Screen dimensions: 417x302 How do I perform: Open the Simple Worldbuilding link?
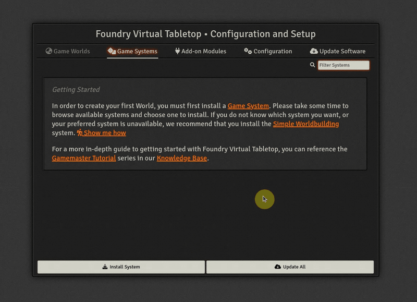click(306, 124)
